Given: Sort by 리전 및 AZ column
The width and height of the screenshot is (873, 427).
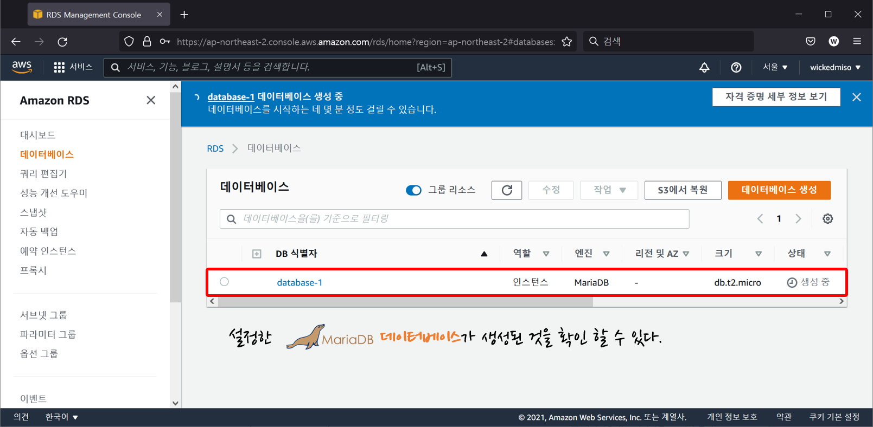Looking at the screenshot, I should tap(686, 254).
